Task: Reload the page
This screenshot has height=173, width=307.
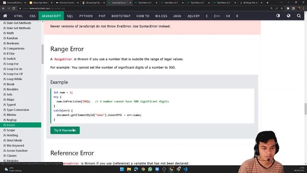Action: click(x=14, y=9)
